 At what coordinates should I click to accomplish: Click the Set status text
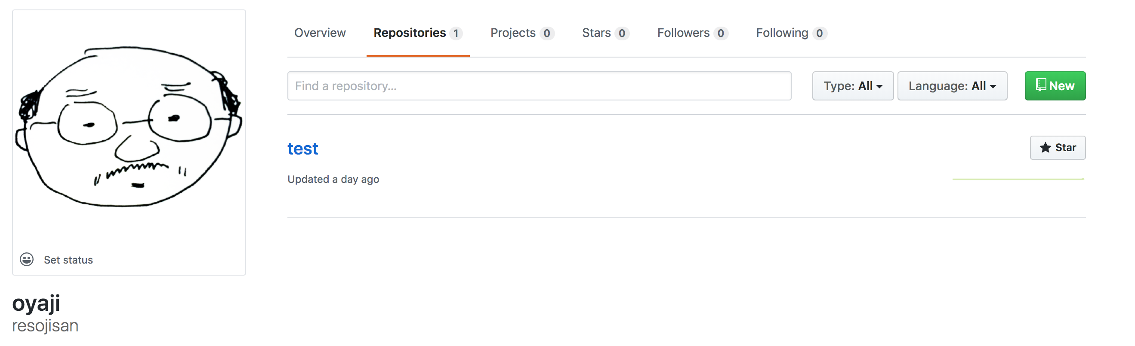[68, 260]
